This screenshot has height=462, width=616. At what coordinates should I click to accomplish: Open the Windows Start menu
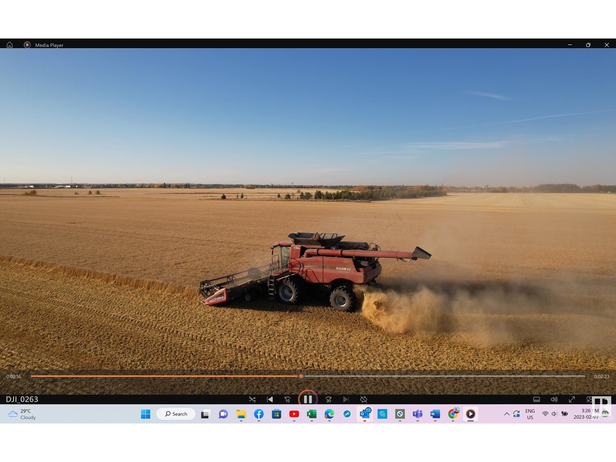pos(146,414)
